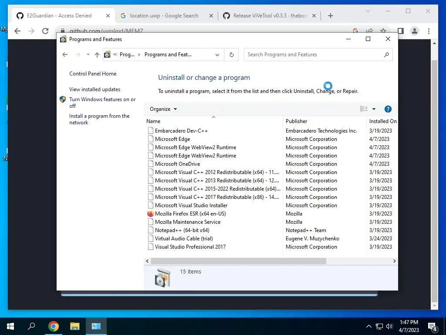446x335 pixels.
Task: Click the Chrome reload button
Action: [45, 31]
